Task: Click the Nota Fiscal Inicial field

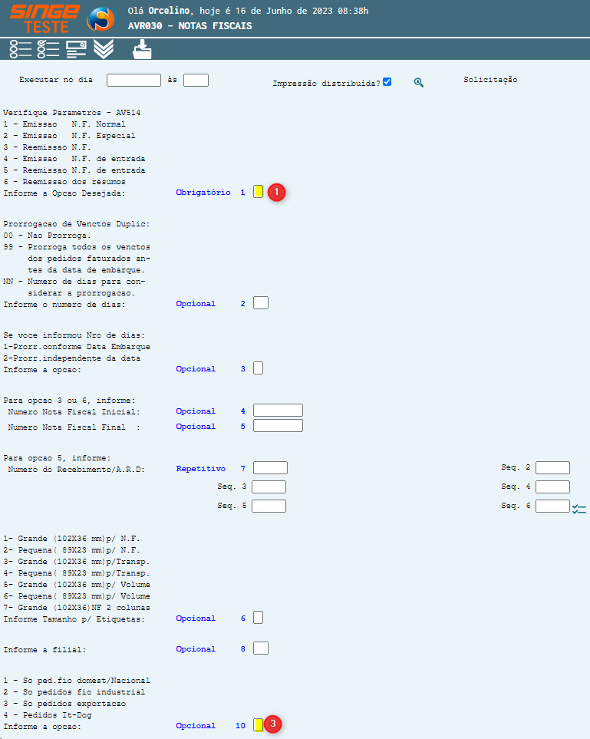Action: [278, 410]
